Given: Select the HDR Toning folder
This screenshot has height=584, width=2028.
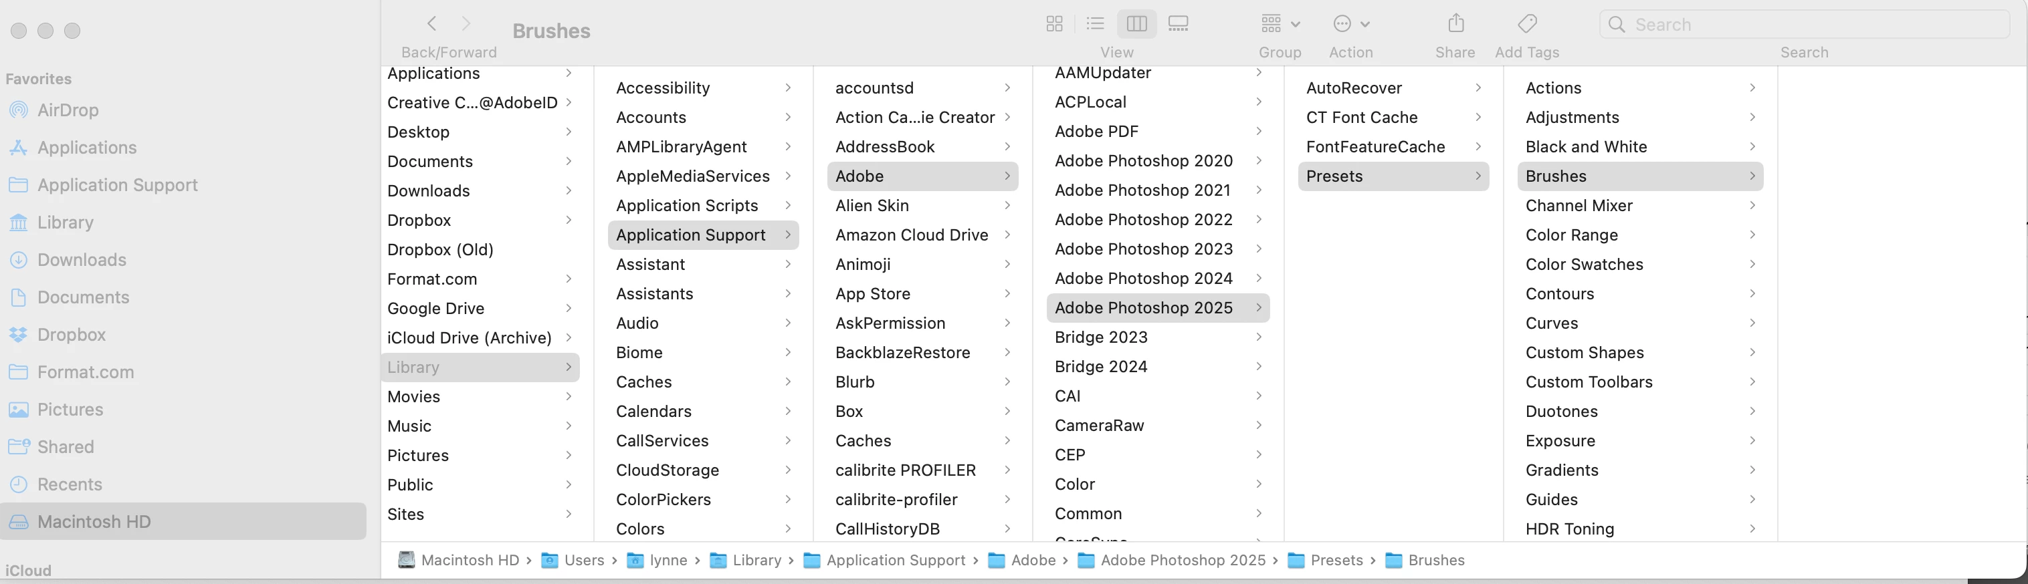Looking at the screenshot, I should pos(1641,529).
